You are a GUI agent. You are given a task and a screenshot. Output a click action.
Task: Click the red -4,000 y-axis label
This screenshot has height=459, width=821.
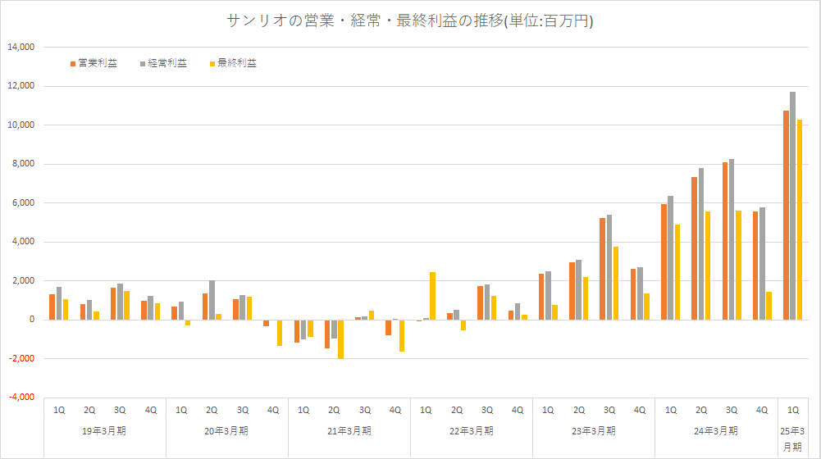point(21,398)
